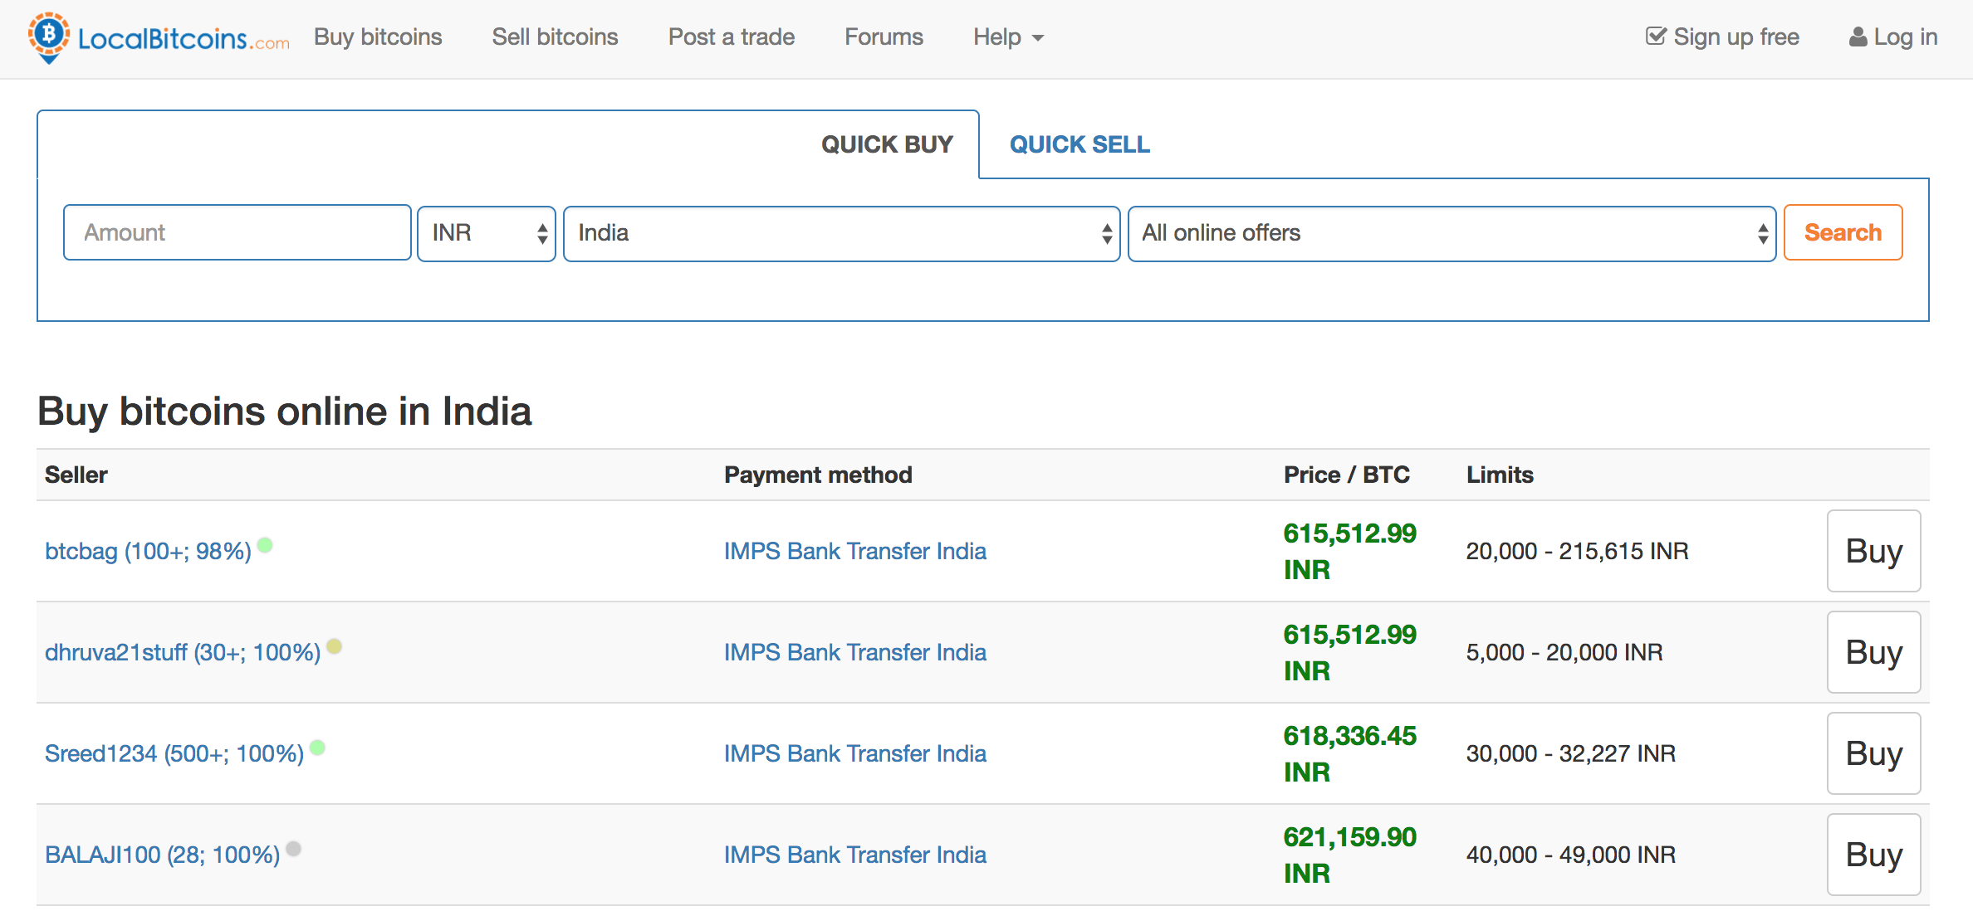The height and width of the screenshot is (911, 1973).
Task: Expand the India country selector
Action: (x=841, y=233)
